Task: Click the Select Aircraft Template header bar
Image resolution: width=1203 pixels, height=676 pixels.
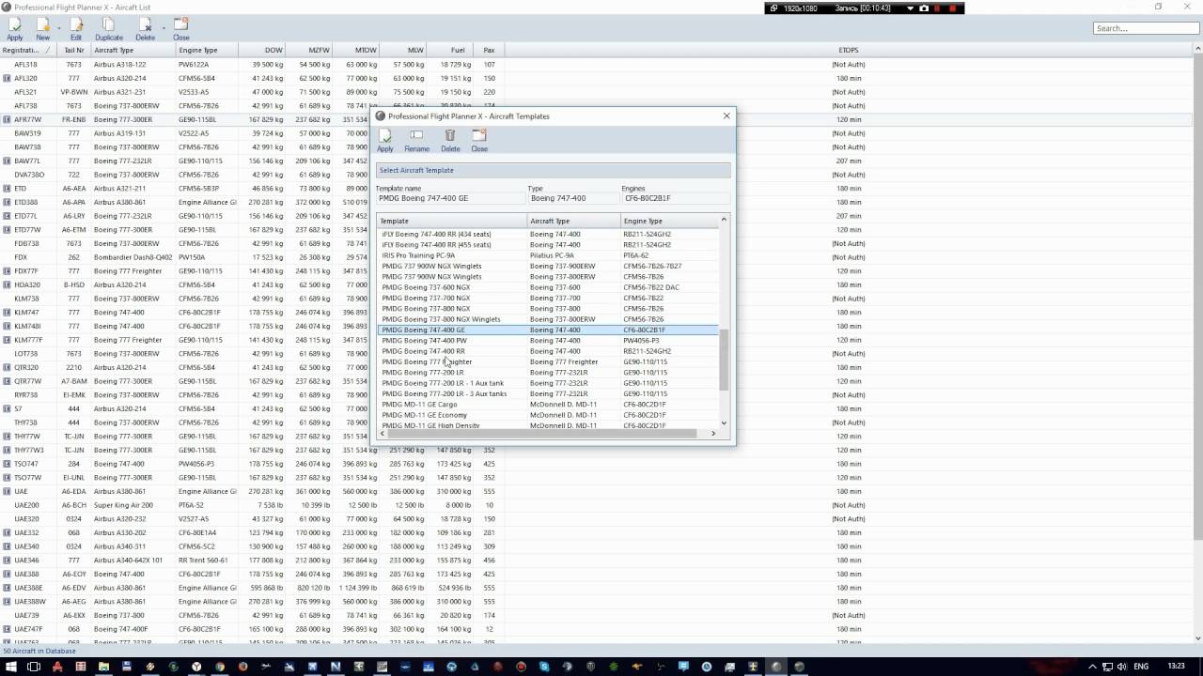Action: (553, 170)
